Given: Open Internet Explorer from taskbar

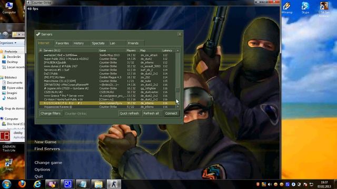Looking at the screenshot, I should pyautogui.click(x=37, y=184).
